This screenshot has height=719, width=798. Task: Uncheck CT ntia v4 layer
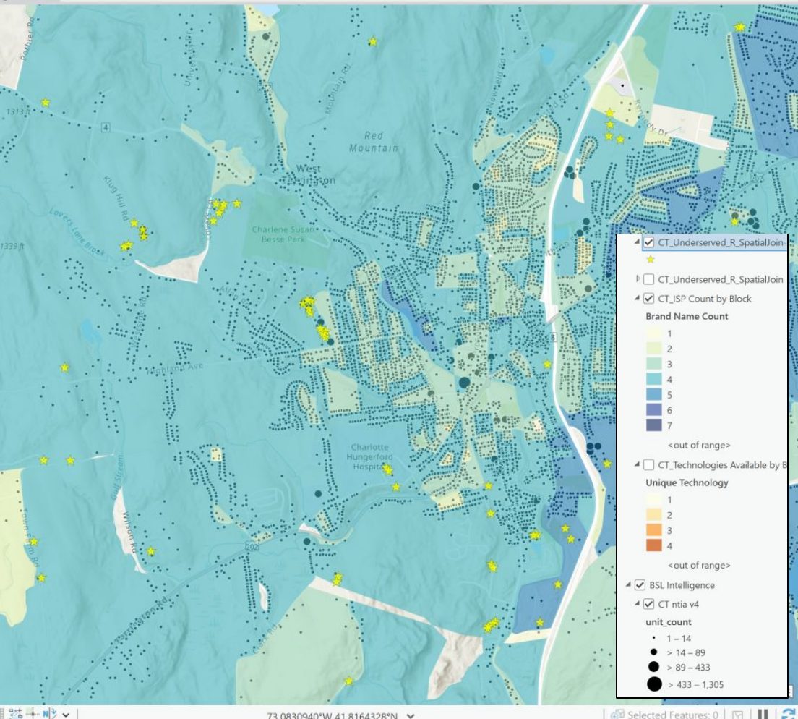(649, 604)
